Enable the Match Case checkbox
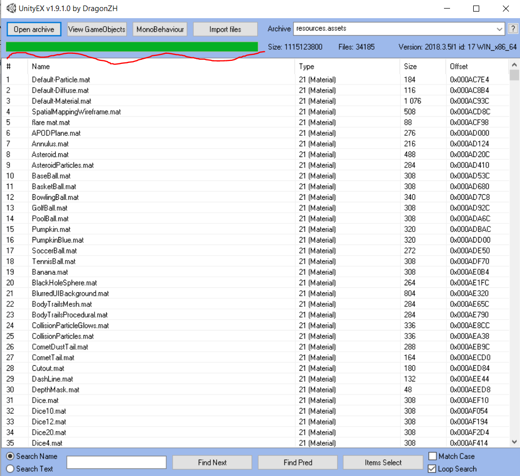 tap(432, 456)
